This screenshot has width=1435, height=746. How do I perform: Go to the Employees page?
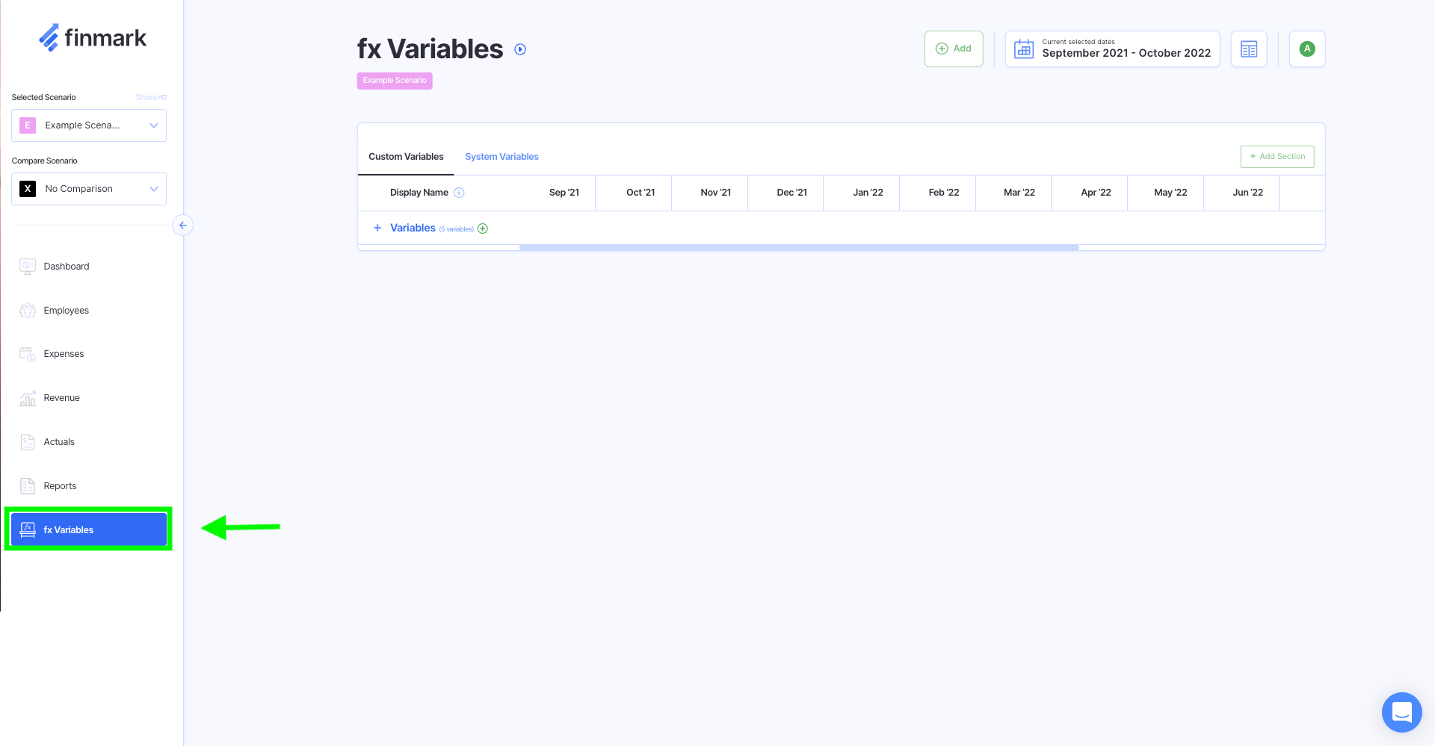[x=66, y=311]
